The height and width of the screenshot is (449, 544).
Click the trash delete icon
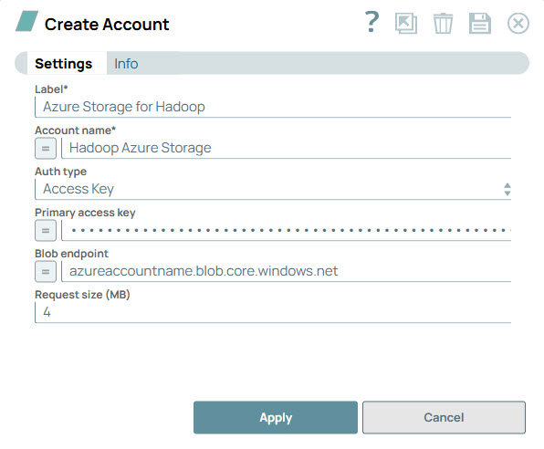coord(443,23)
